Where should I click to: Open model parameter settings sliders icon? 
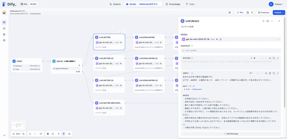(220, 39)
